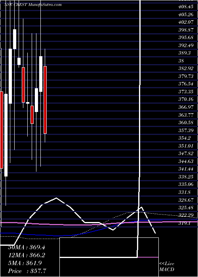Click the 50MA : 369.4 reading
This screenshot has height=277, width=198.
[x=27, y=247]
